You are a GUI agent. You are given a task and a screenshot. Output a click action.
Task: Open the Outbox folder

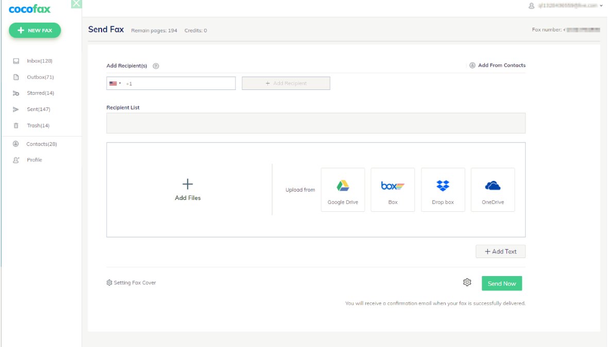click(x=40, y=77)
